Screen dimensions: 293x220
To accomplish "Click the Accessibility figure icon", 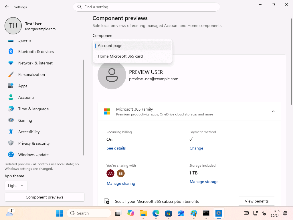I will [x=11, y=132].
